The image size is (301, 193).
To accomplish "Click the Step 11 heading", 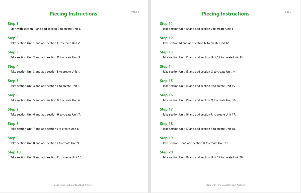I will coord(166,24).
